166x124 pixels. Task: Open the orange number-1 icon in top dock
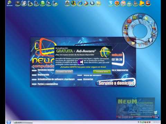117,3
